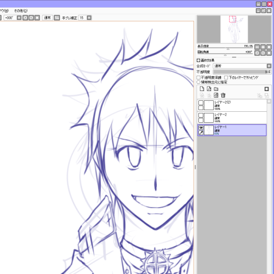Enable the preserve opacity checkbox
The height and width of the screenshot is (274, 274).
tap(198, 78)
